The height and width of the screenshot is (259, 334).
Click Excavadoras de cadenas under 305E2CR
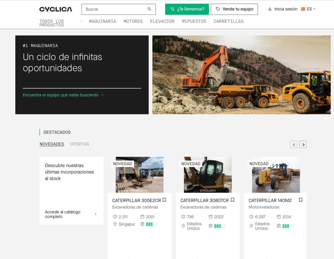coord(135,207)
